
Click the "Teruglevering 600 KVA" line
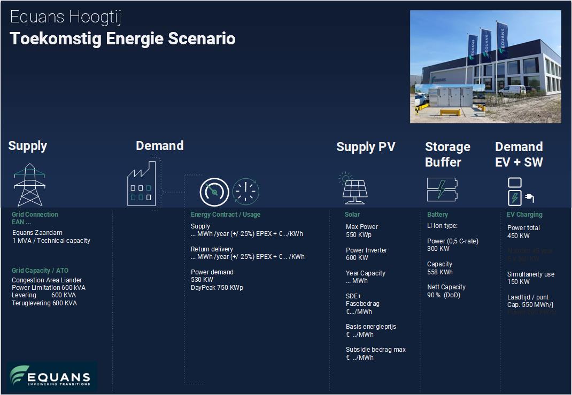(44, 303)
